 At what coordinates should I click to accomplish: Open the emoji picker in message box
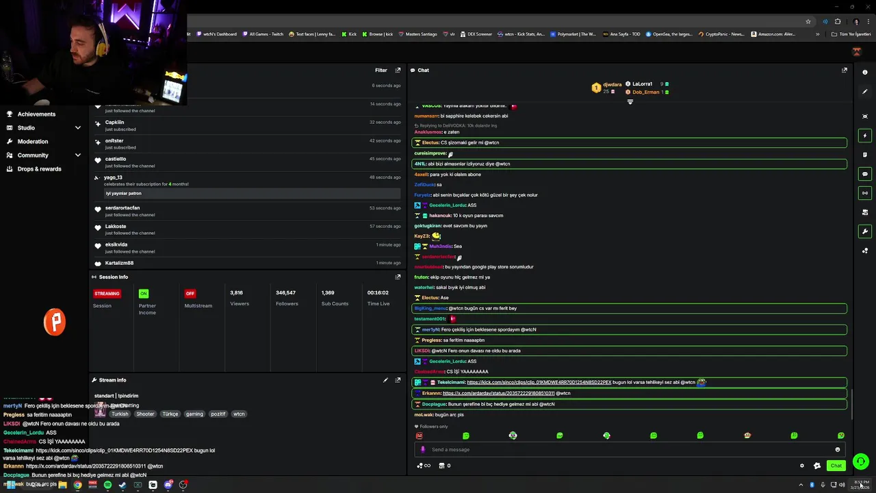pos(837,450)
